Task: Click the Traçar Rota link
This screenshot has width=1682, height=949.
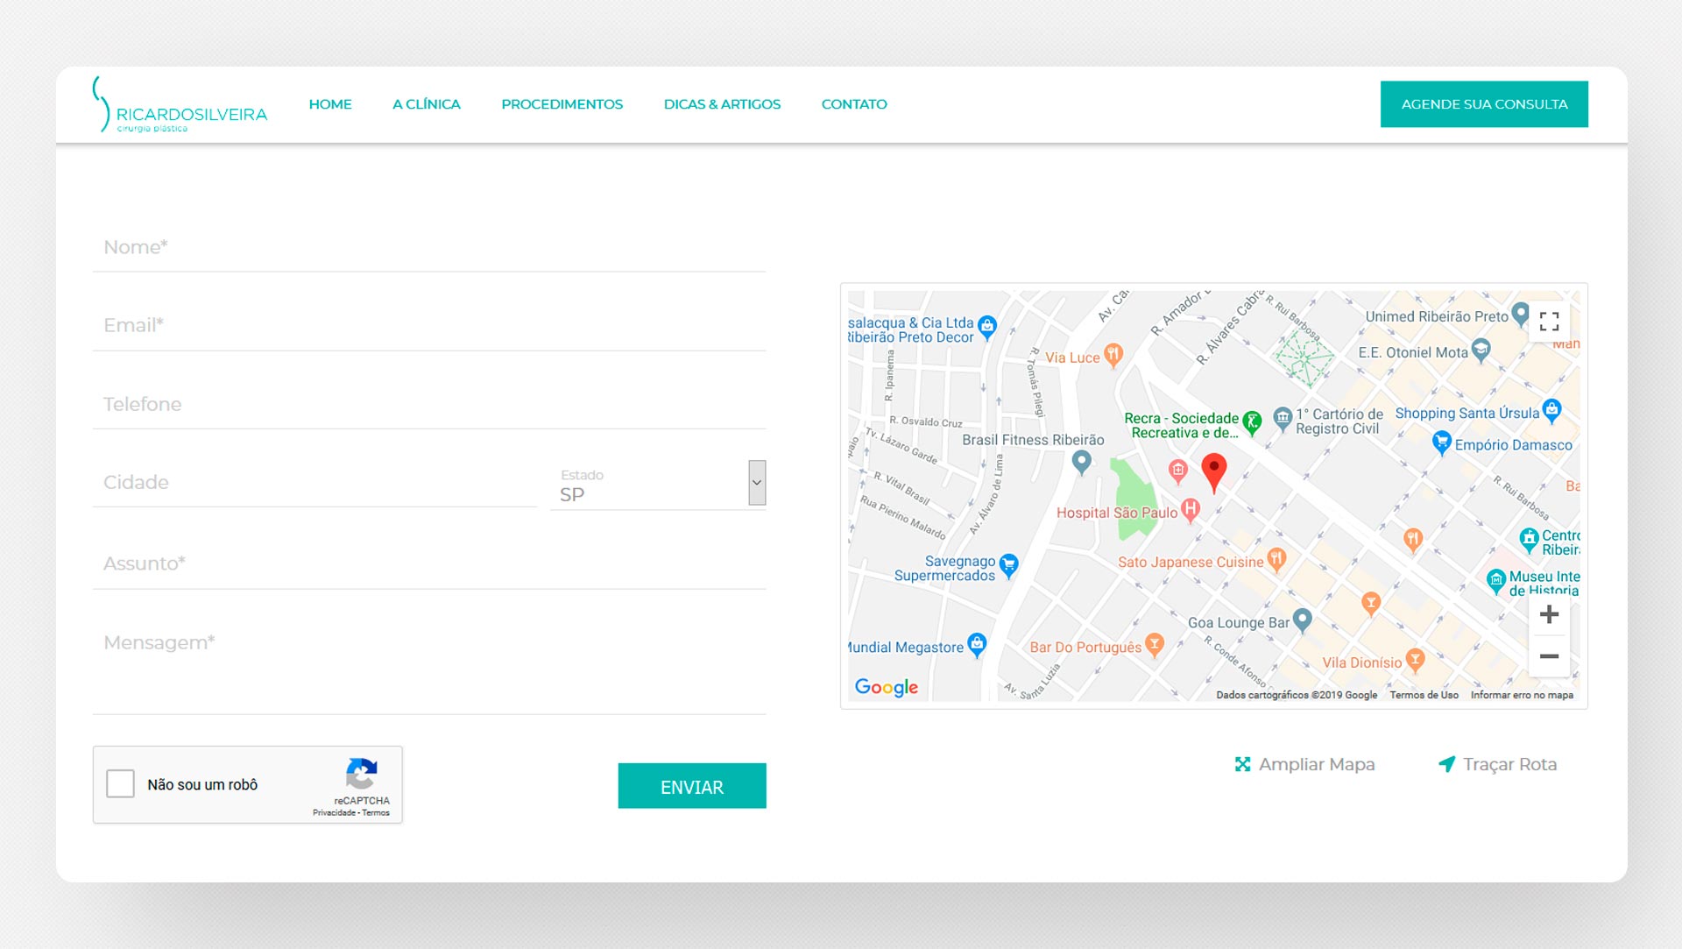Action: 1498,764
